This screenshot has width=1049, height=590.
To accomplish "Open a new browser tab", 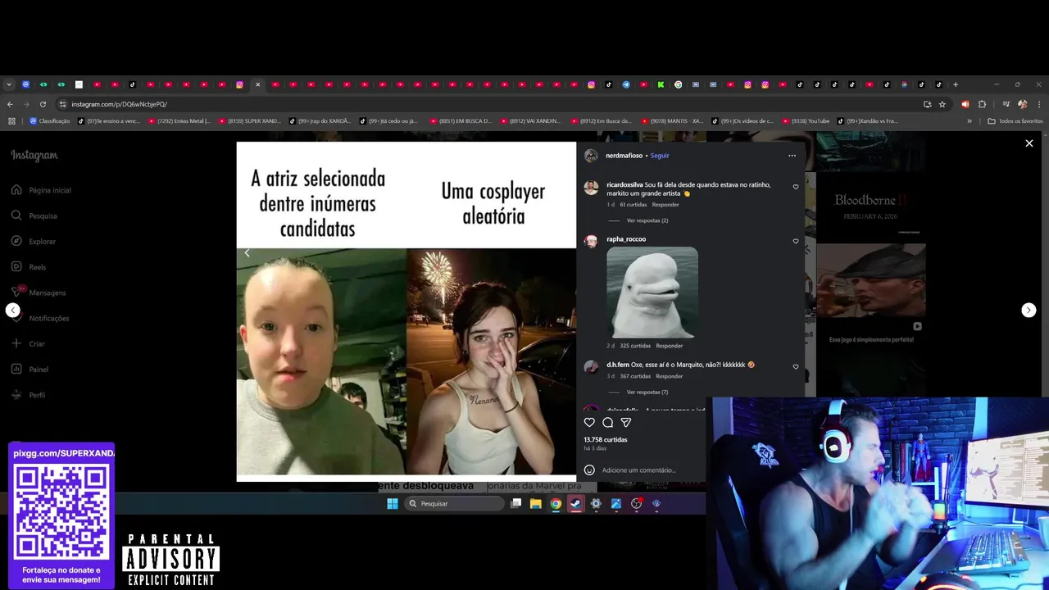I will [x=956, y=84].
